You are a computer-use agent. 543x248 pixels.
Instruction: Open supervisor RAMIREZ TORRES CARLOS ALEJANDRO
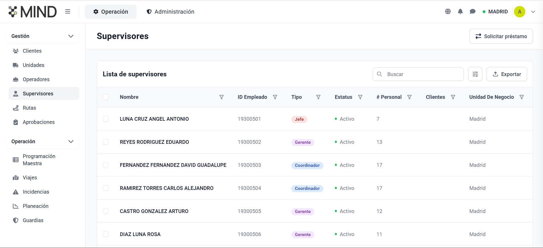167,188
